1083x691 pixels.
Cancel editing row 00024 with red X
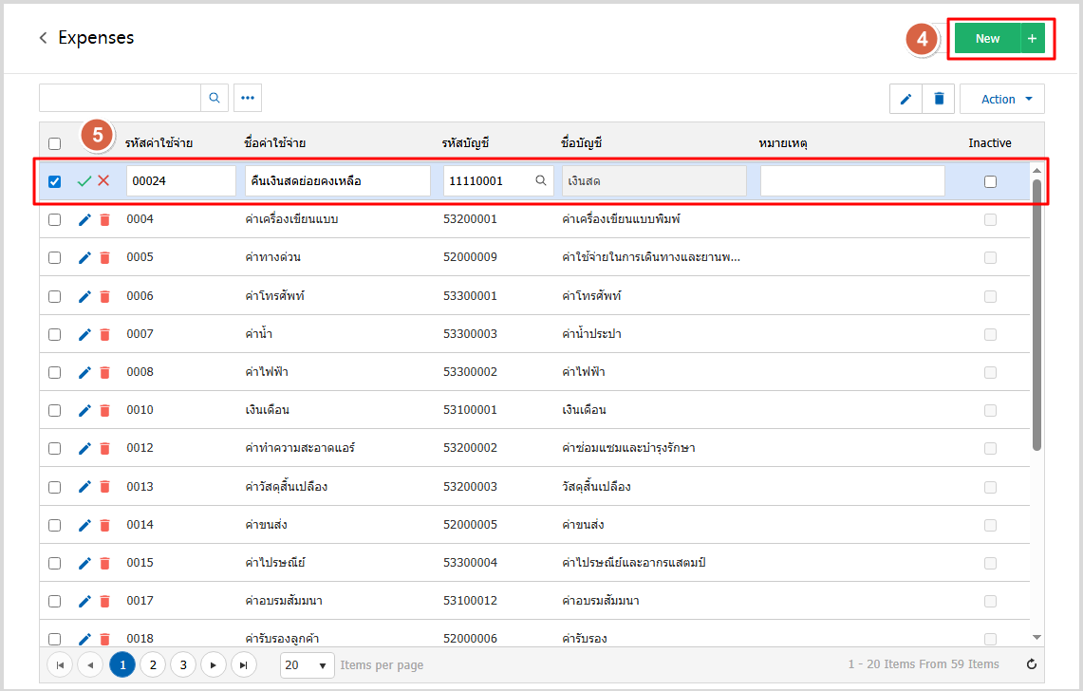click(103, 181)
